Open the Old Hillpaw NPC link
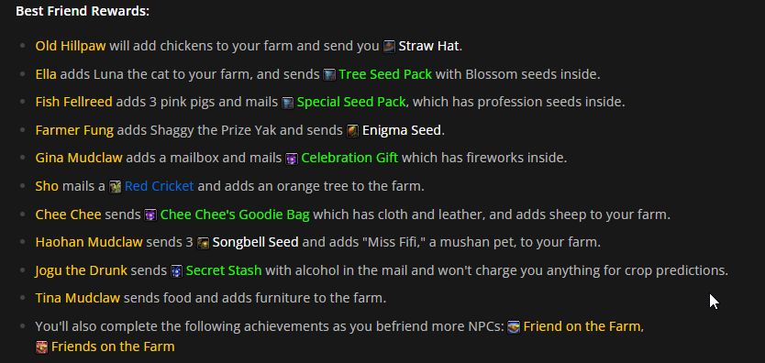The image size is (765, 363). (x=71, y=46)
